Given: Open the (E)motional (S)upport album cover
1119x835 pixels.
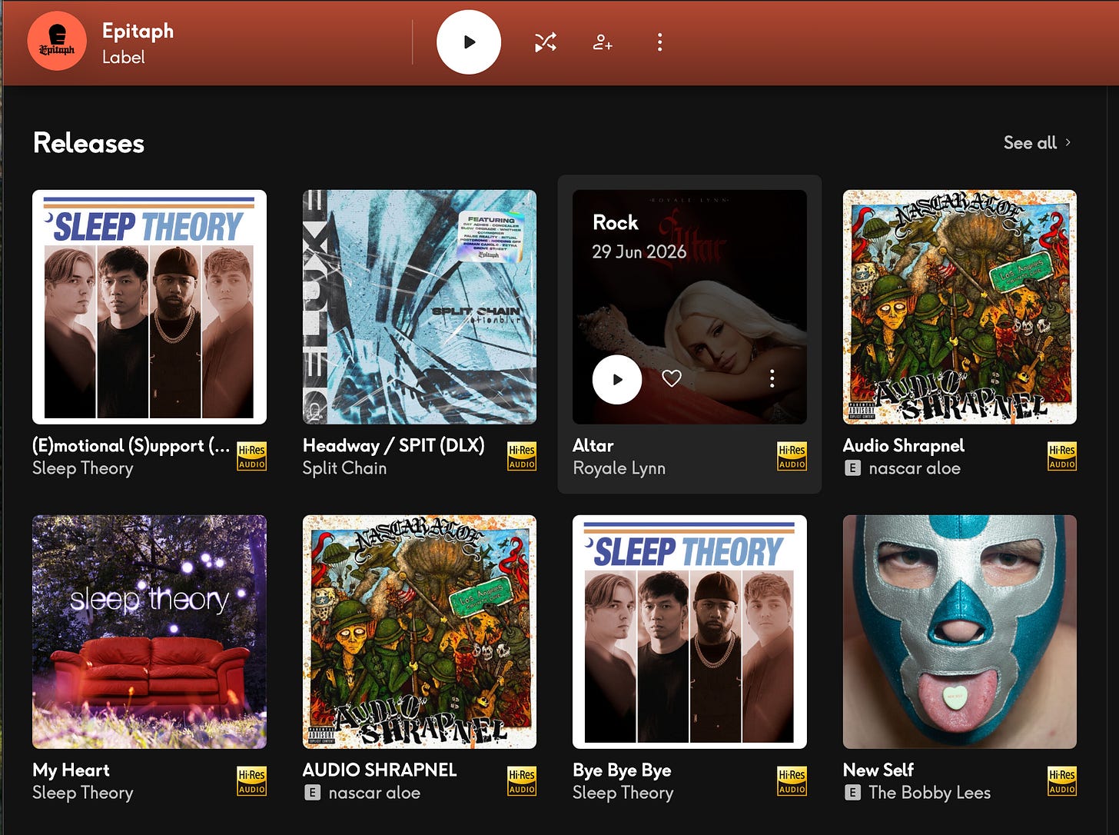Looking at the screenshot, I should click(x=149, y=307).
